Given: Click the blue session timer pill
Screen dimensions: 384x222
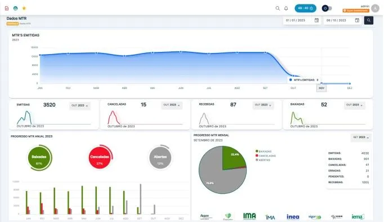Looking at the screenshot, I should click(x=305, y=8).
